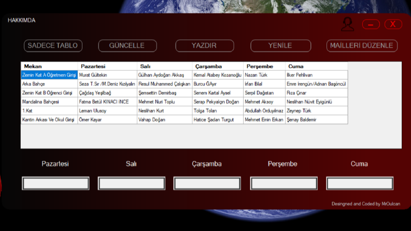Screen dimensions: 411x231
Task: Select the Salı column header
Action: coord(165,66)
